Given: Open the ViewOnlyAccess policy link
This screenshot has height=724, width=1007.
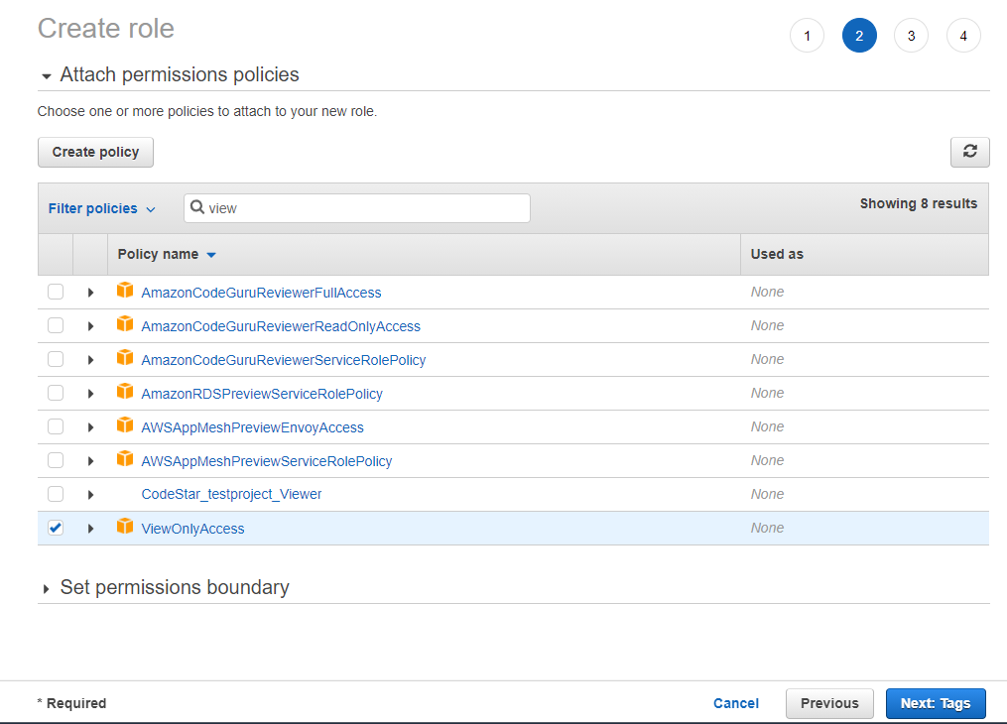Looking at the screenshot, I should click(x=192, y=528).
